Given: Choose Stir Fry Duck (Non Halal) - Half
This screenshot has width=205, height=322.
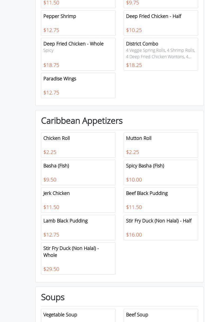Looking at the screenshot, I should pos(161,227).
